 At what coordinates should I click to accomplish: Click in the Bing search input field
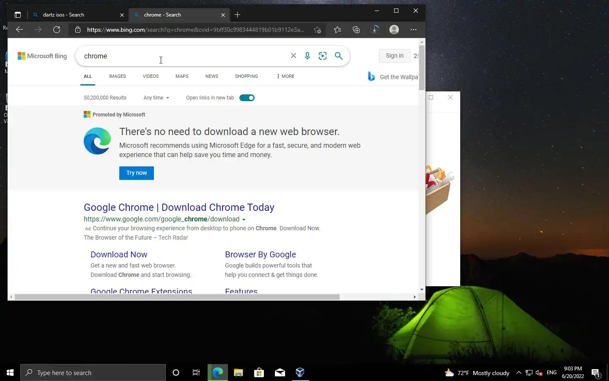click(x=184, y=56)
